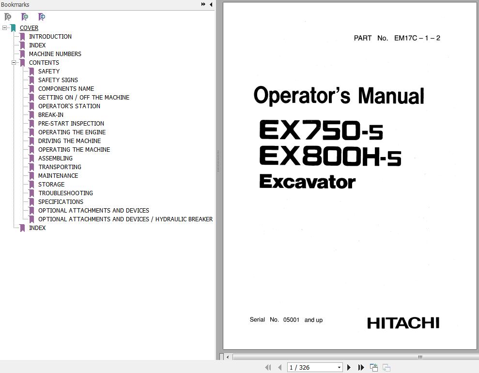
Task: Click the EX800H-5 model heading
Action: click(x=330, y=156)
